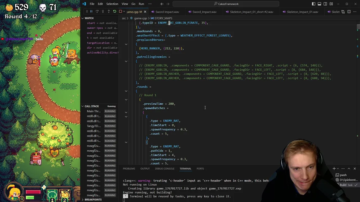Open the Selection menu
Image resolution: width=360 pixels, height=202 pixels.
[112, 4]
